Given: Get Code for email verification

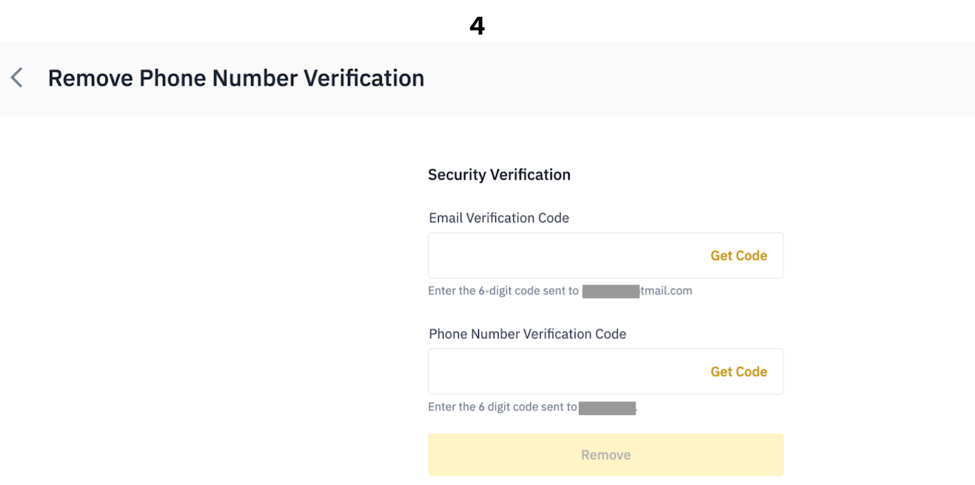Looking at the screenshot, I should (x=739, y=256).
